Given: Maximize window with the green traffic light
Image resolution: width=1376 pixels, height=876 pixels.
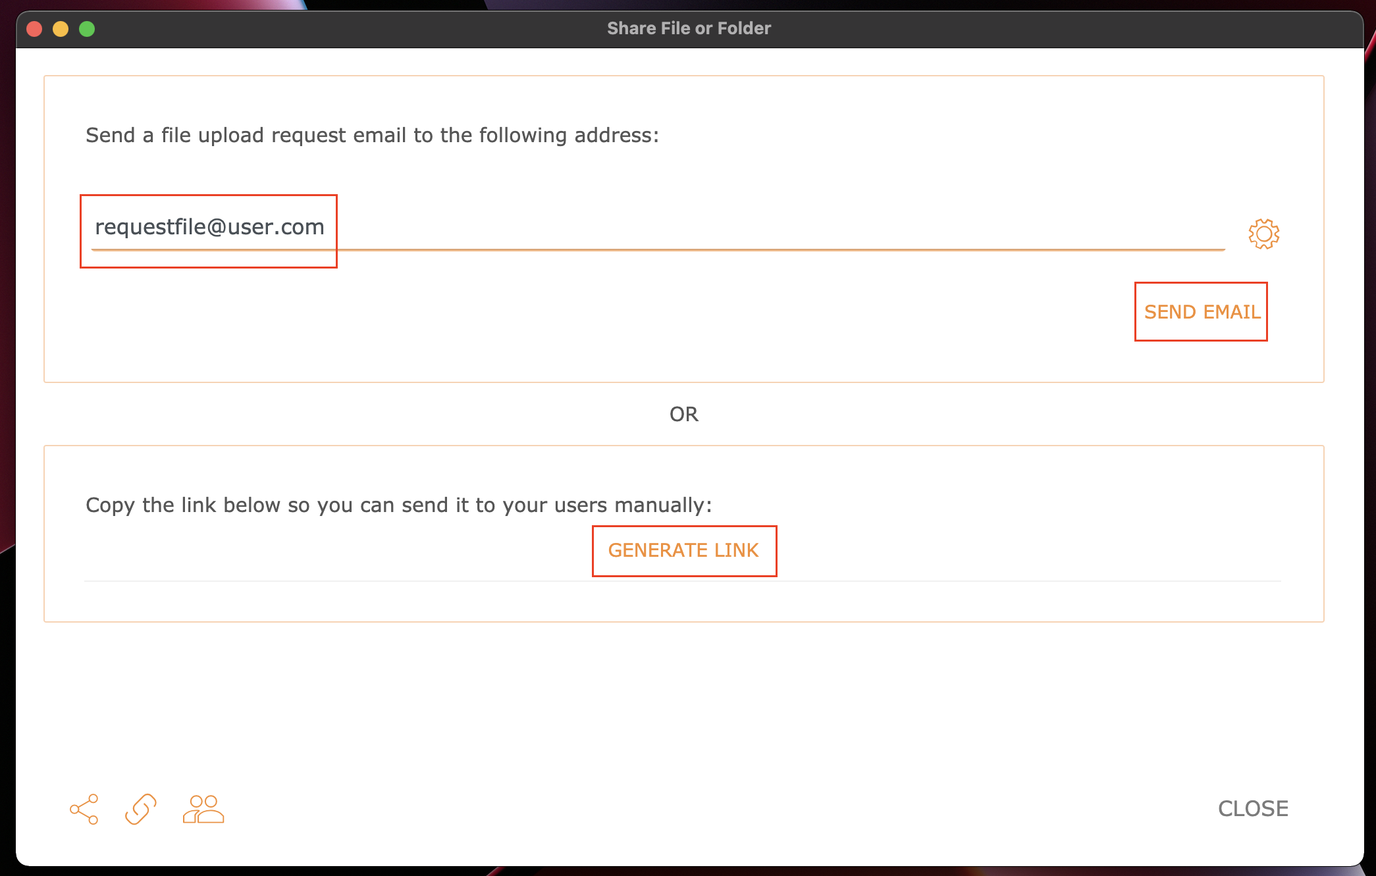Looking at the screenshot, I should point(87,29).
